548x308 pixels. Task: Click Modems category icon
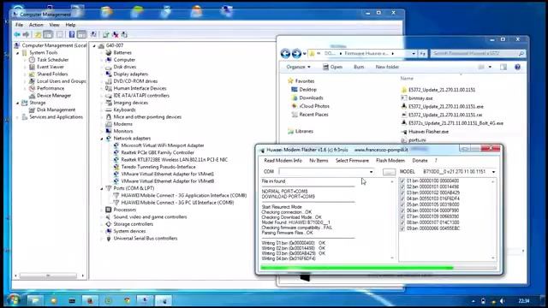click(x=109, y=124)
